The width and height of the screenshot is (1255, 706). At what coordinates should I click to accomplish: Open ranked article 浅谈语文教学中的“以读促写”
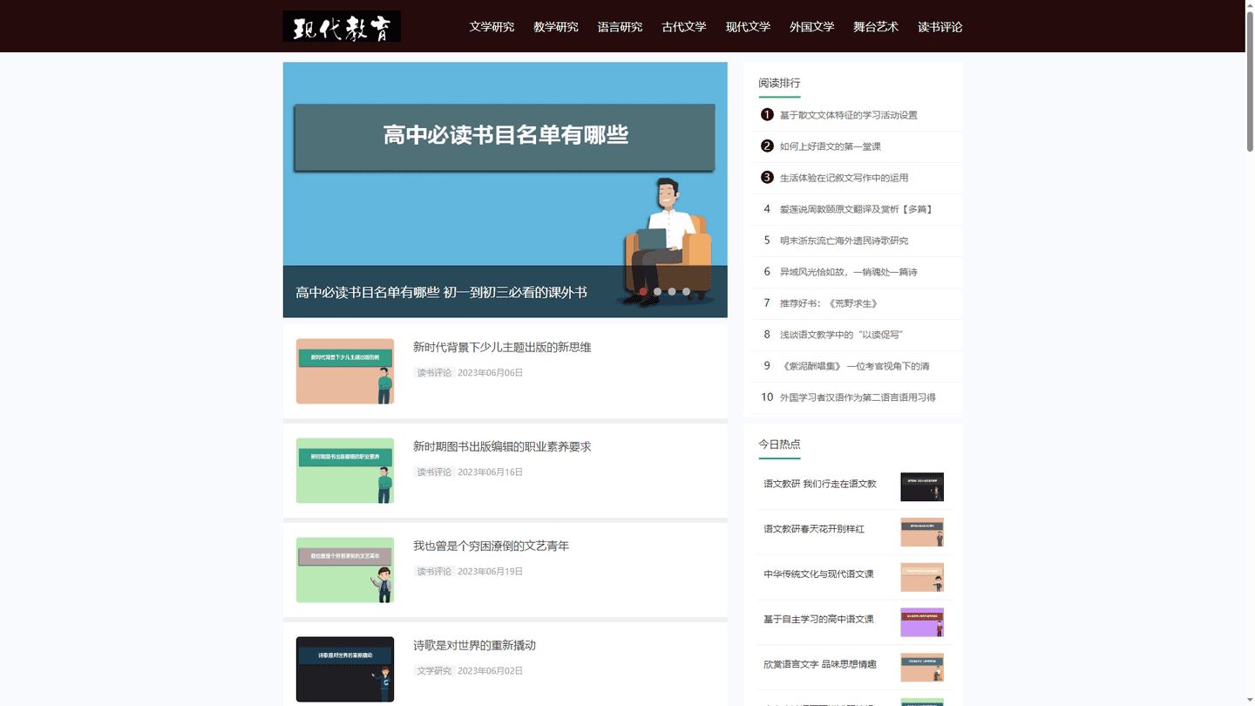(x=841, y=335)
